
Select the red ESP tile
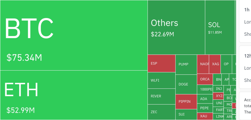[161, 63]
